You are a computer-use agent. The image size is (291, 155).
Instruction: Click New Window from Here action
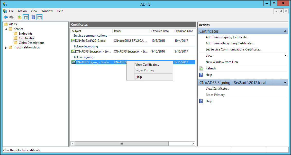coord(222,62)
